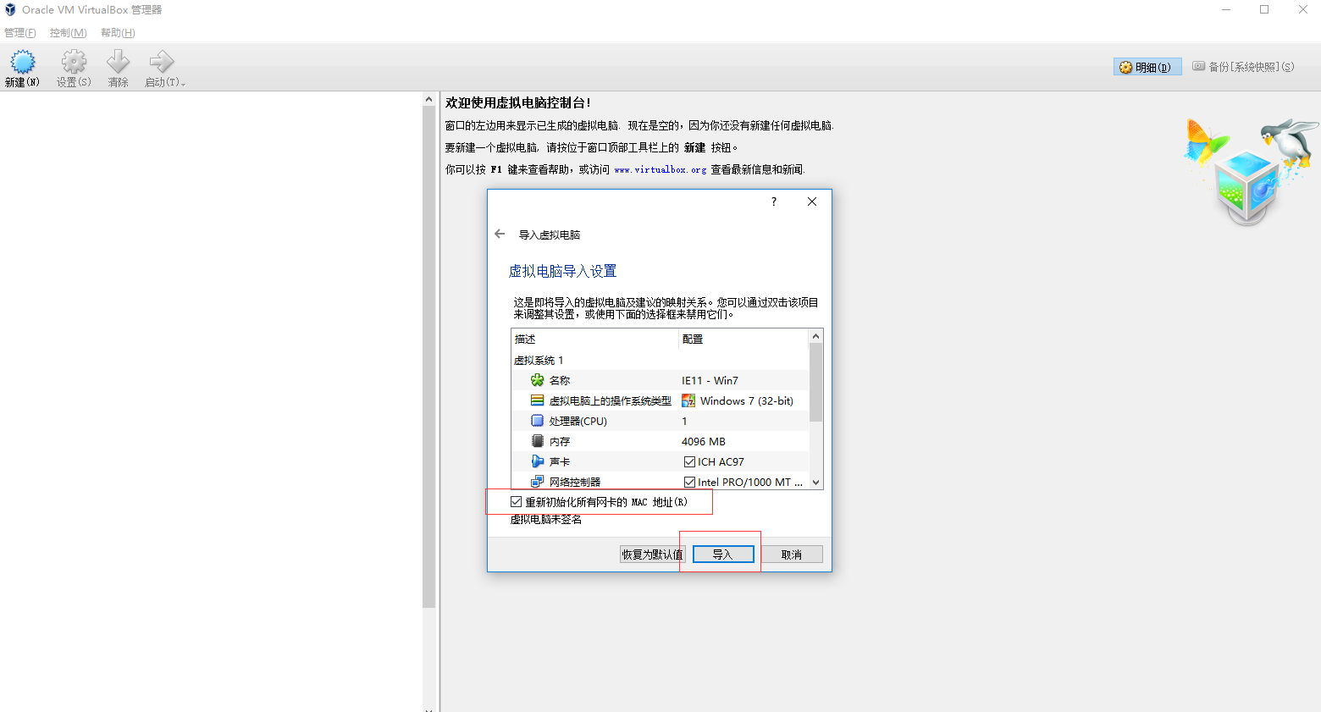
Task: Click the Start (启动) arrow icon
Action: pos(161,62)
